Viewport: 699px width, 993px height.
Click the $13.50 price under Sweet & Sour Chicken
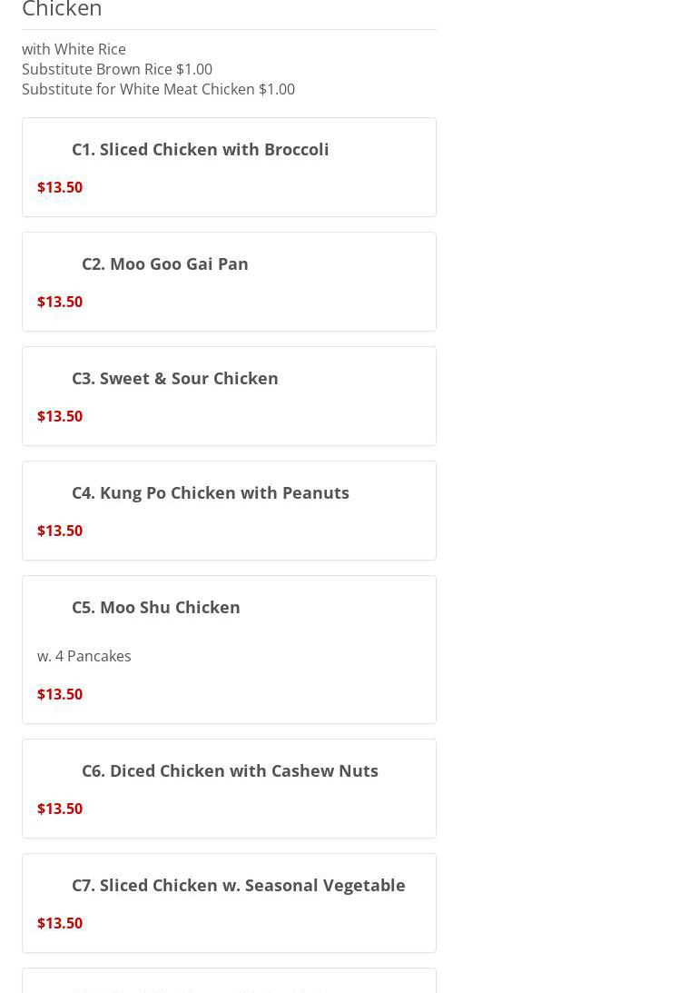coord(60,416)
